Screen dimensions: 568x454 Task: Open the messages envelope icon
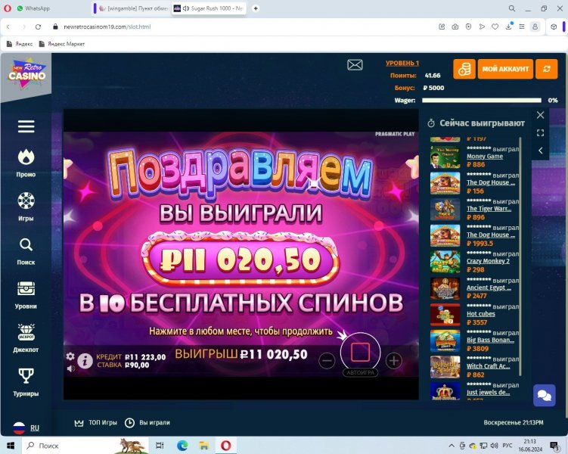click(x=355, y=65)
